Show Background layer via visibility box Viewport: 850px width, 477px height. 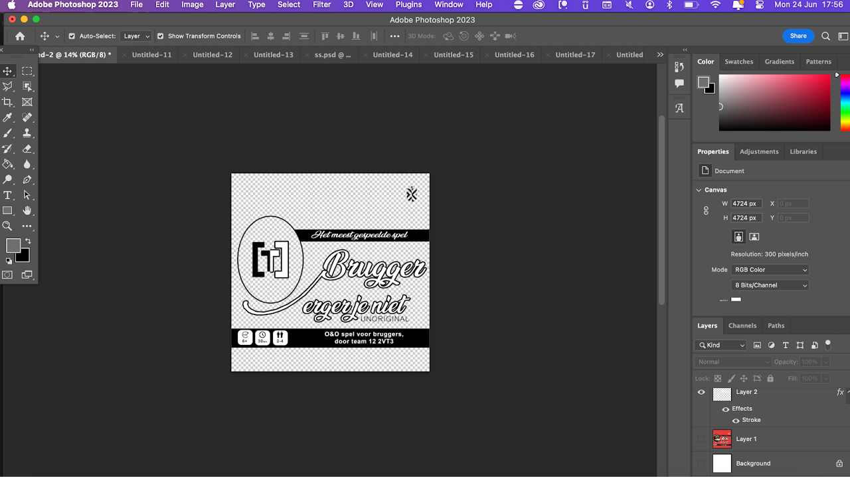701,463
